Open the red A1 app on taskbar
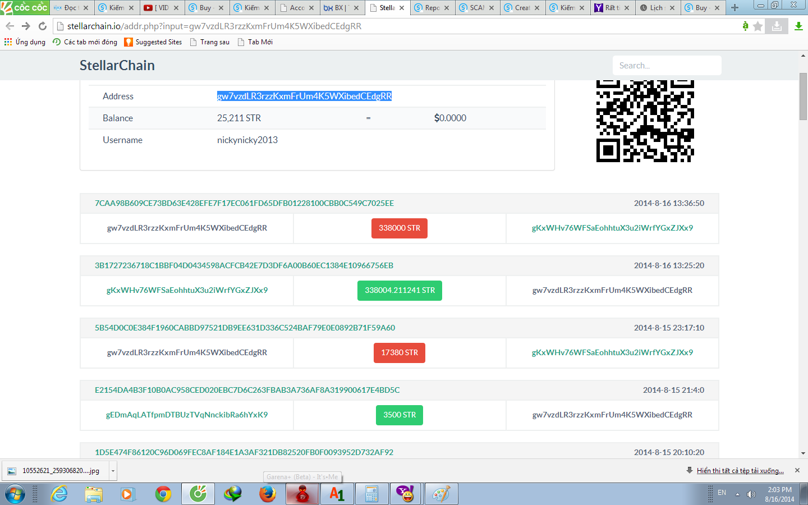The image size is (808, 505). click(x=337, y=494)
